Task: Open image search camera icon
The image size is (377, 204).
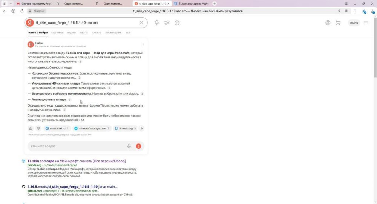Action: coord(177,23)
